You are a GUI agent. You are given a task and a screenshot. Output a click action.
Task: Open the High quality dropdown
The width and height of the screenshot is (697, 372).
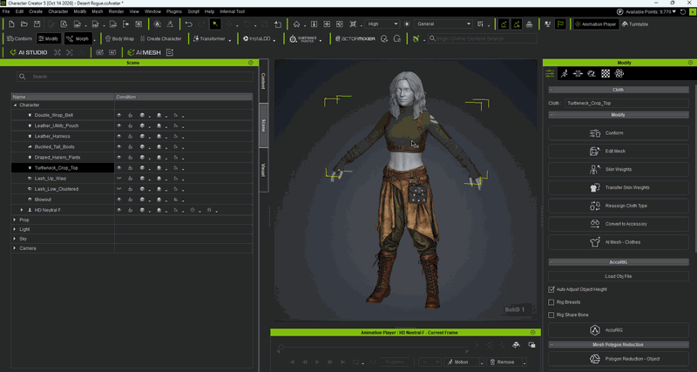[382, 24]
